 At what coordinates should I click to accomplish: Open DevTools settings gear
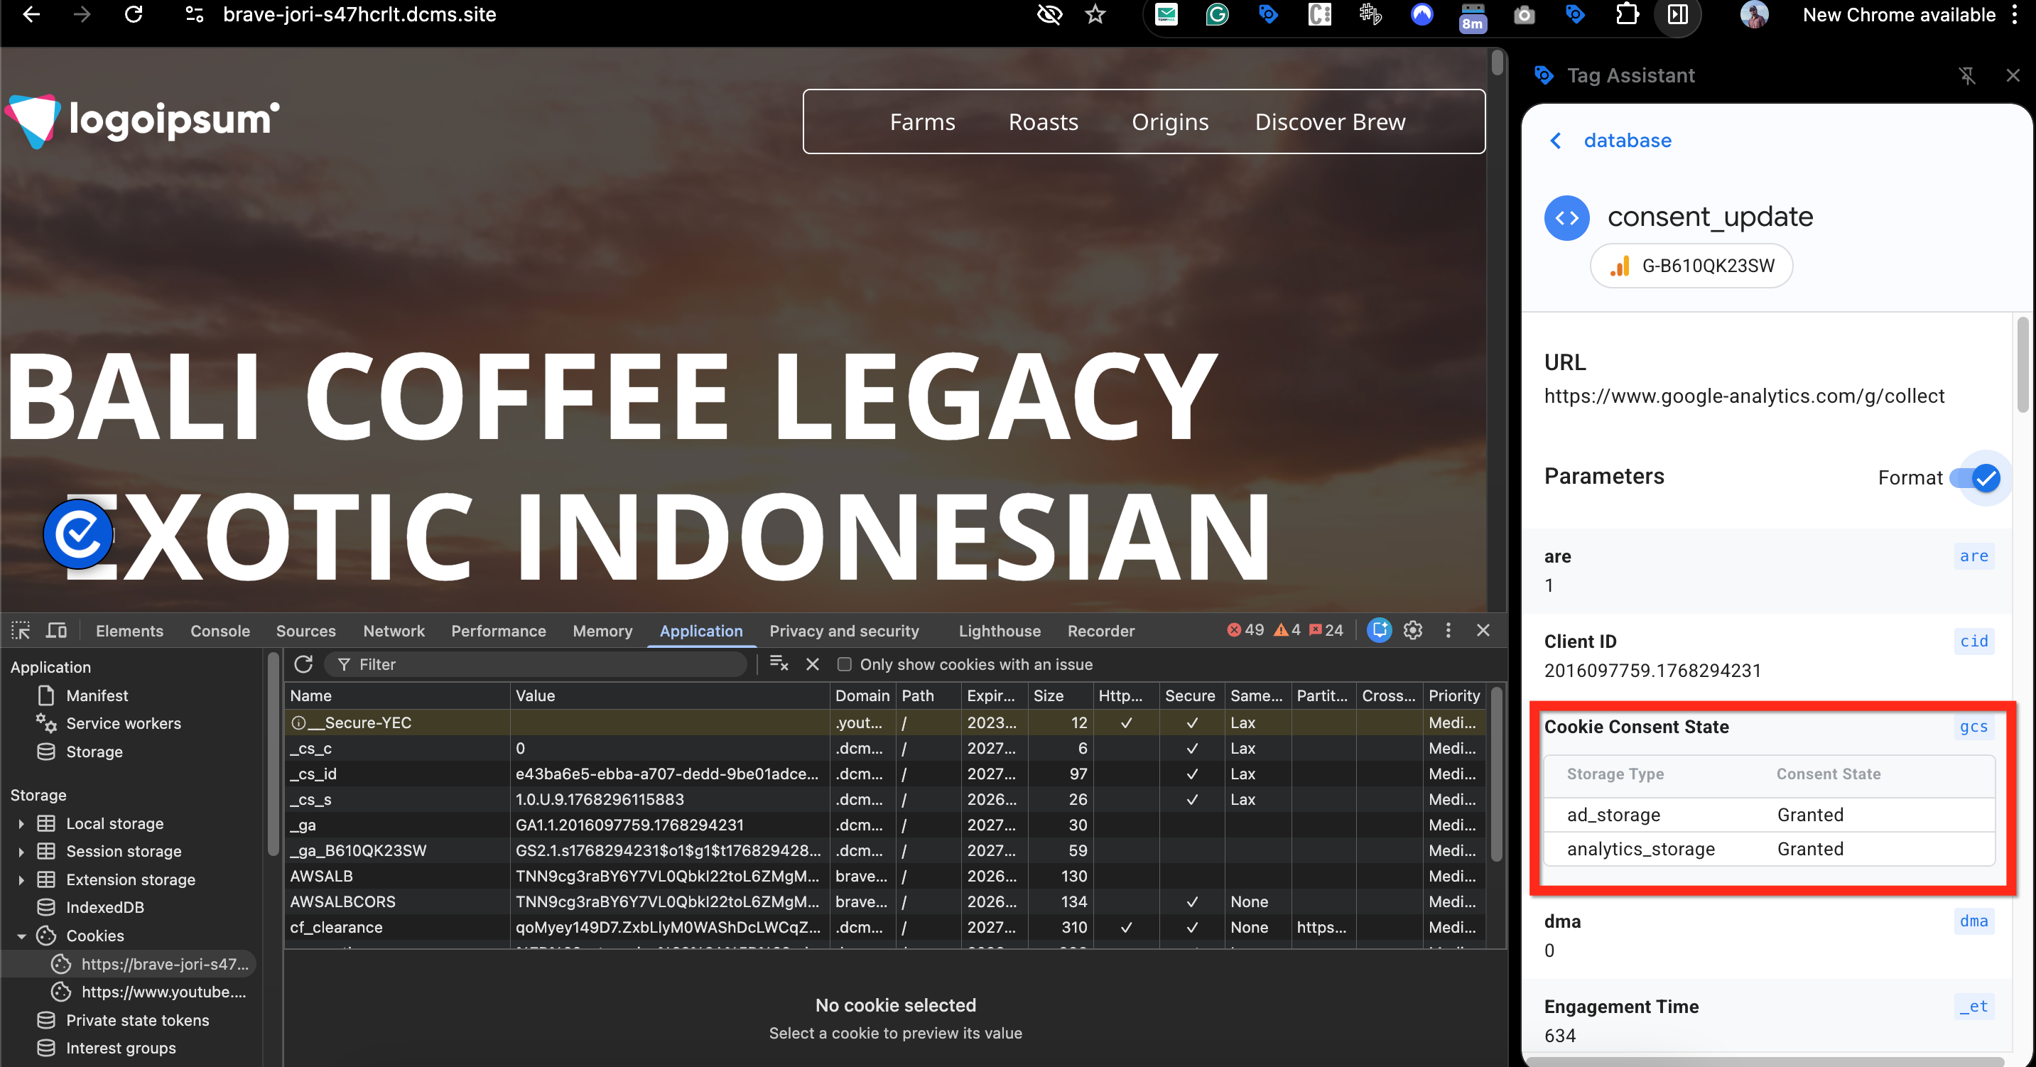(x=1413, y=630)
